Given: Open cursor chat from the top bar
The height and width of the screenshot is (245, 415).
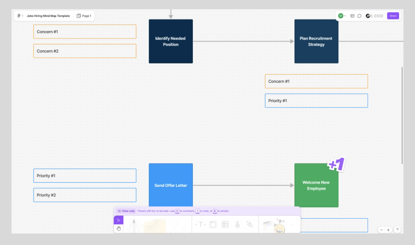Looking at the screenshot, I should pyautogui.click(x=359, y=15).
